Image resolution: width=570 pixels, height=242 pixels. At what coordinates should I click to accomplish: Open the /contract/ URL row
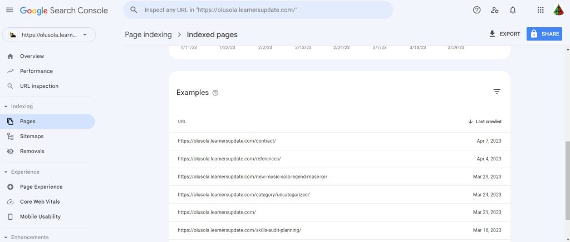click(340, 141)
